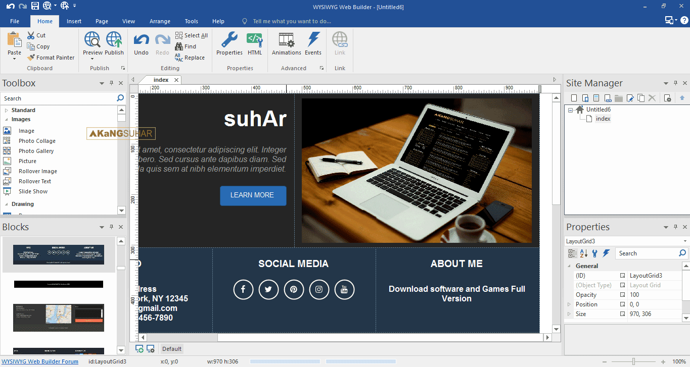
Task: Click the move up arrow in Site Manager
Action: [x=682, y=98]
